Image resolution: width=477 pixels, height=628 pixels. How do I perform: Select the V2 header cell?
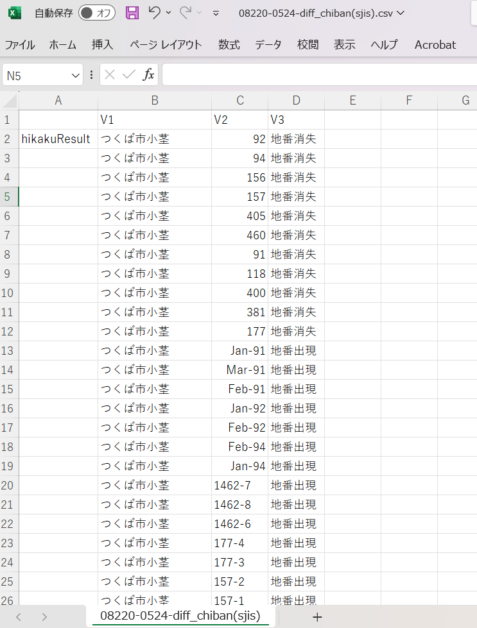click(239, 120)
